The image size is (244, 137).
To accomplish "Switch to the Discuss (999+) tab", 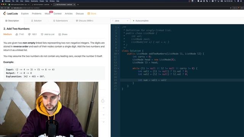I will click(x=85, y=21).
